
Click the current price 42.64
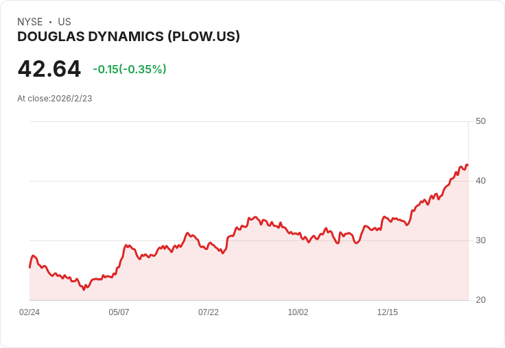pyautogui.click(x=49, y=69)
